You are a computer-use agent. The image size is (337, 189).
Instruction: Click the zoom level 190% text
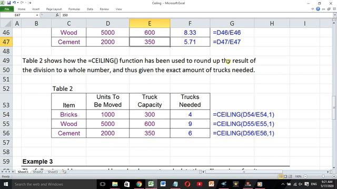[x=298, y=176]
